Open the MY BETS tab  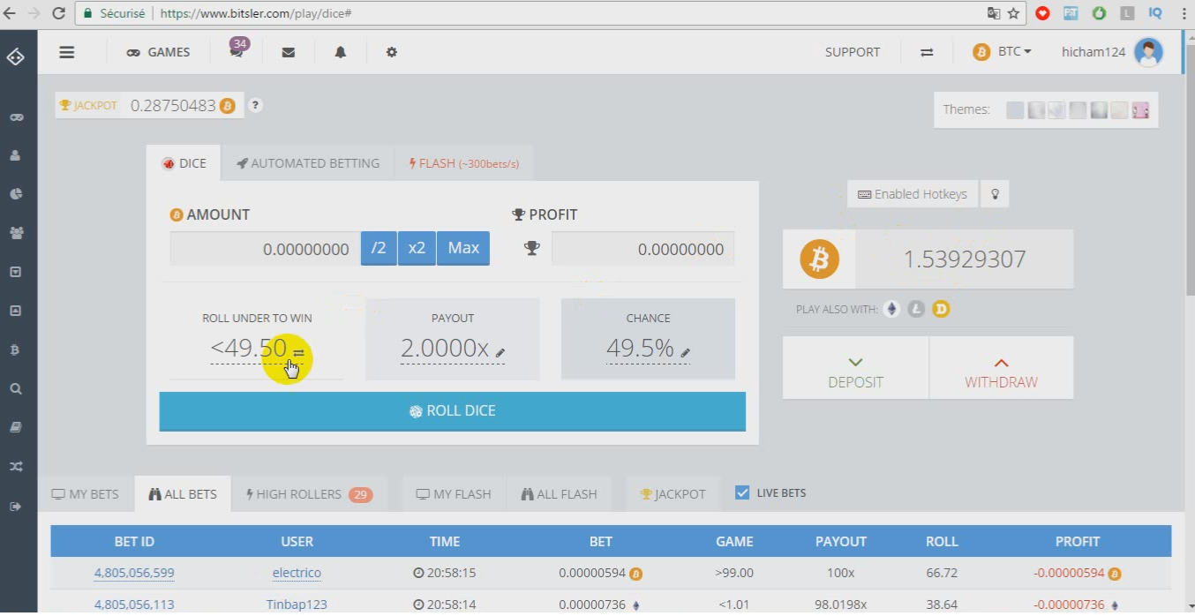click(x=86, y=494)
